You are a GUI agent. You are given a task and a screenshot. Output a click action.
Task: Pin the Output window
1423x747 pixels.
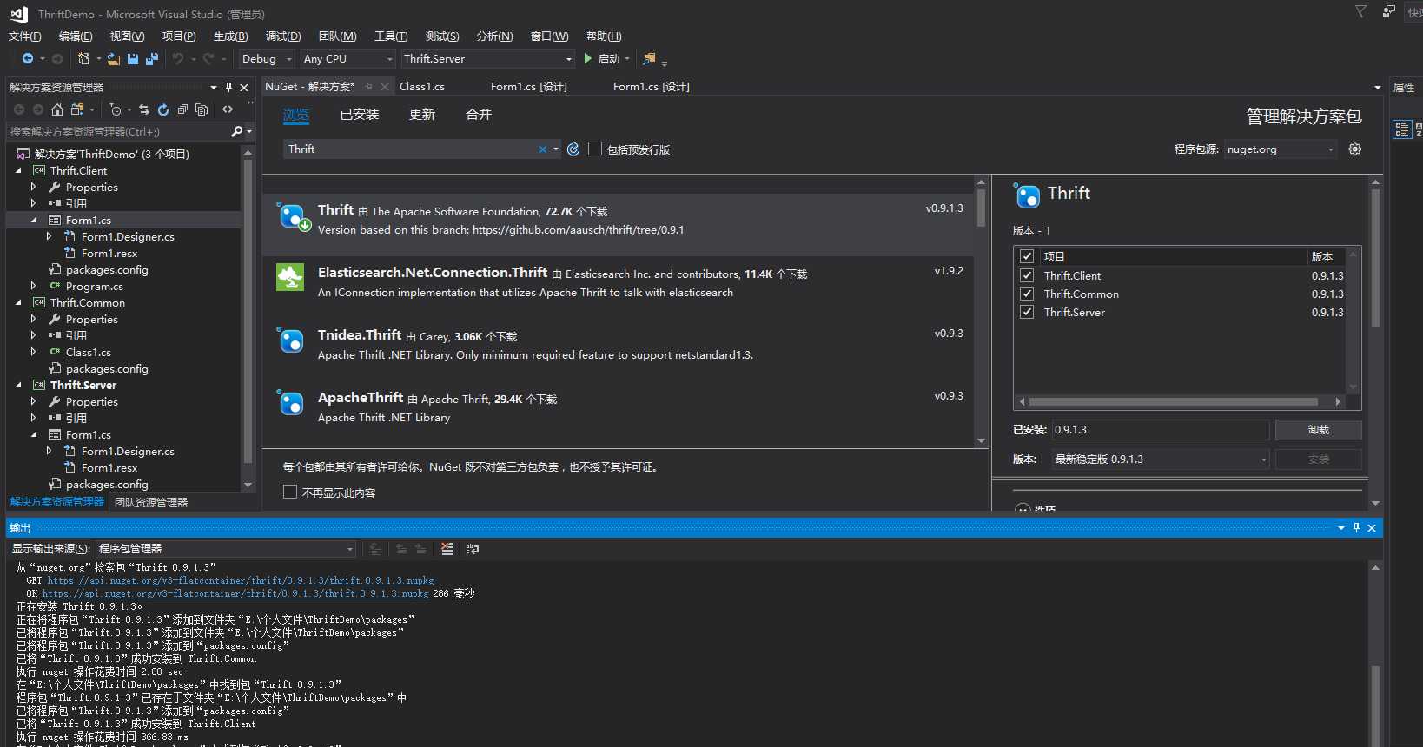click(1356, 527)
